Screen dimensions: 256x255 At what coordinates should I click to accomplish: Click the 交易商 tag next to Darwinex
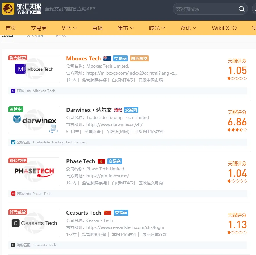click(x=131, y=110)
